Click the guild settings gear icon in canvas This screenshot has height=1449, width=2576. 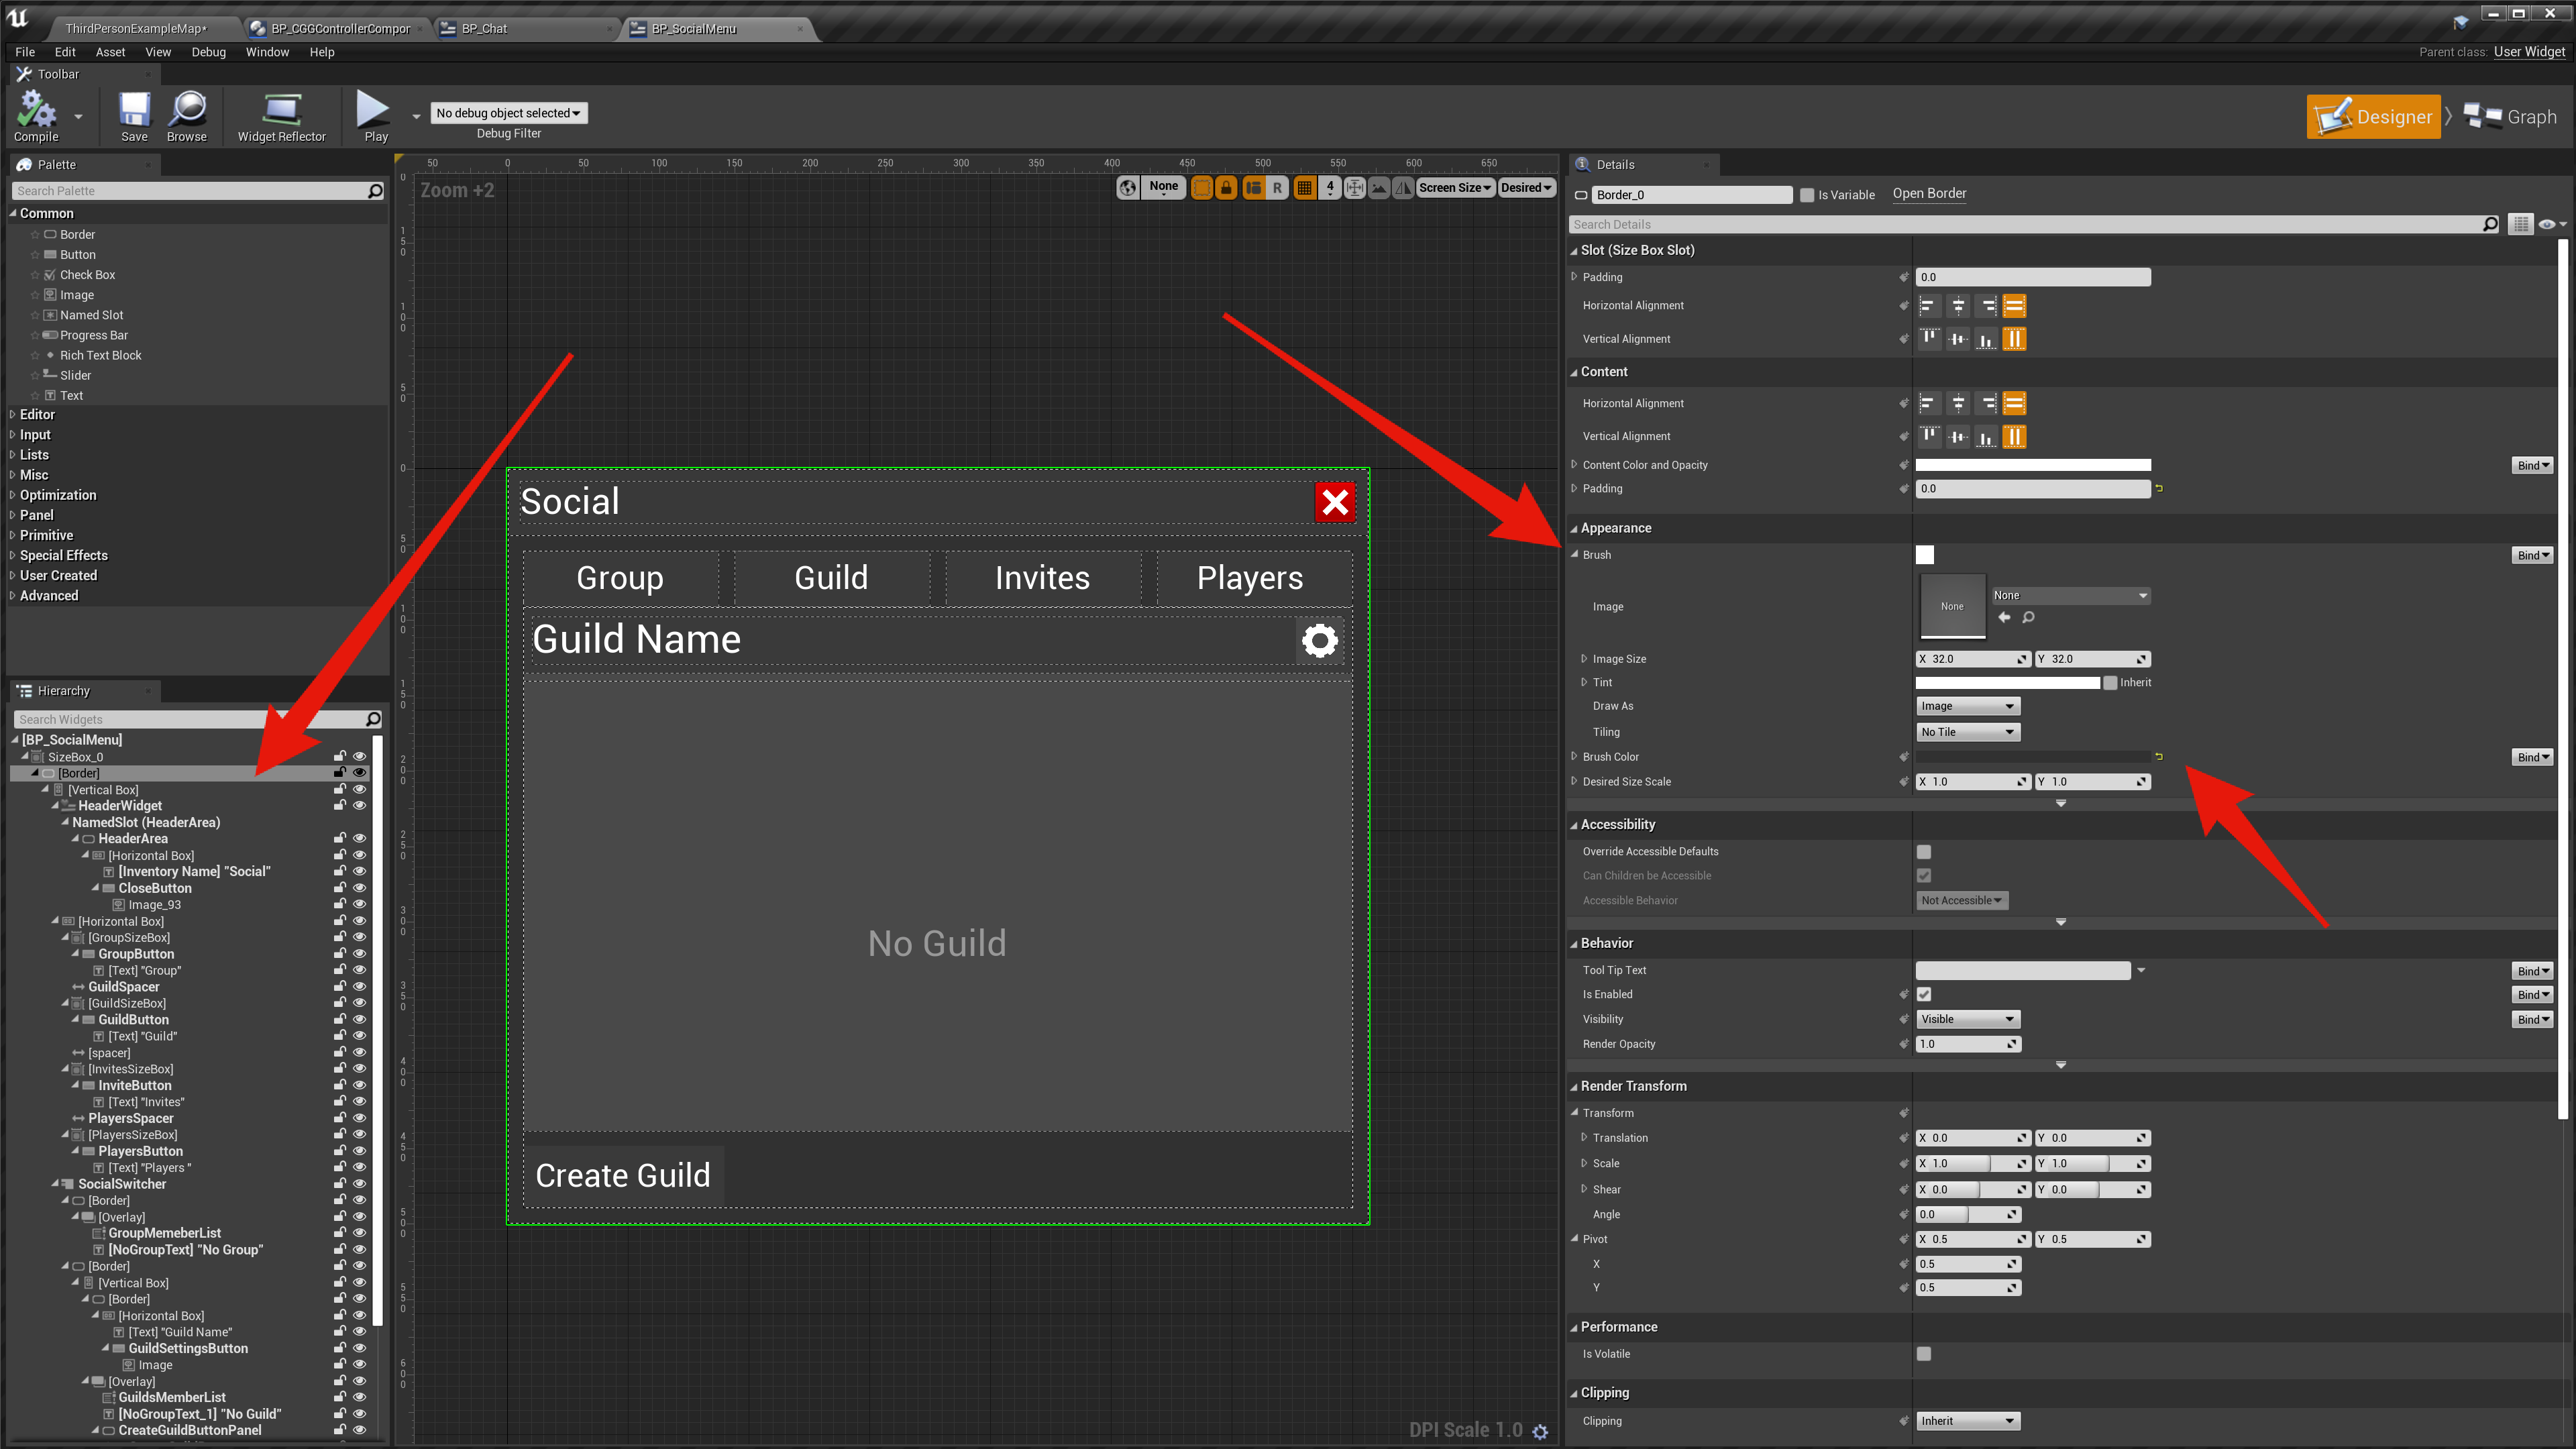[x=1319, y=640]
